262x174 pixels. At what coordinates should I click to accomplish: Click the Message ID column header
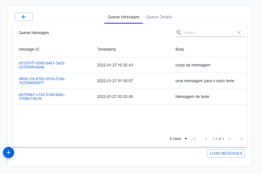(x=29, y=49)
